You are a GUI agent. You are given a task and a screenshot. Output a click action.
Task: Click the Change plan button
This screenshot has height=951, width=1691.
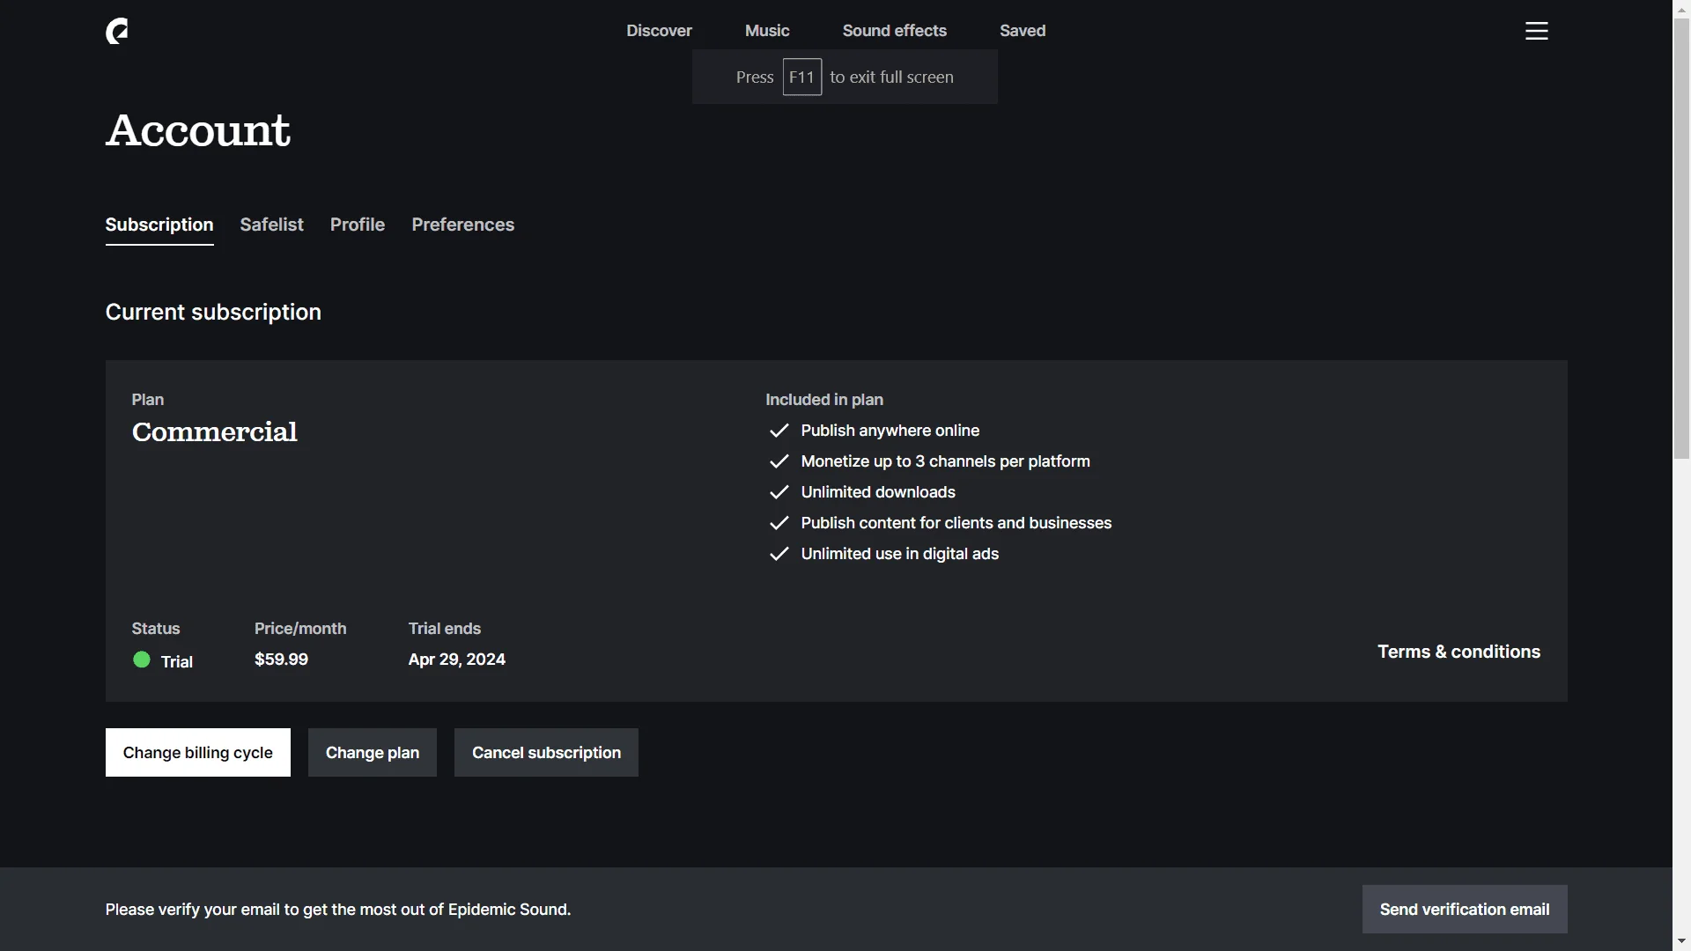(x=373, y=752)
